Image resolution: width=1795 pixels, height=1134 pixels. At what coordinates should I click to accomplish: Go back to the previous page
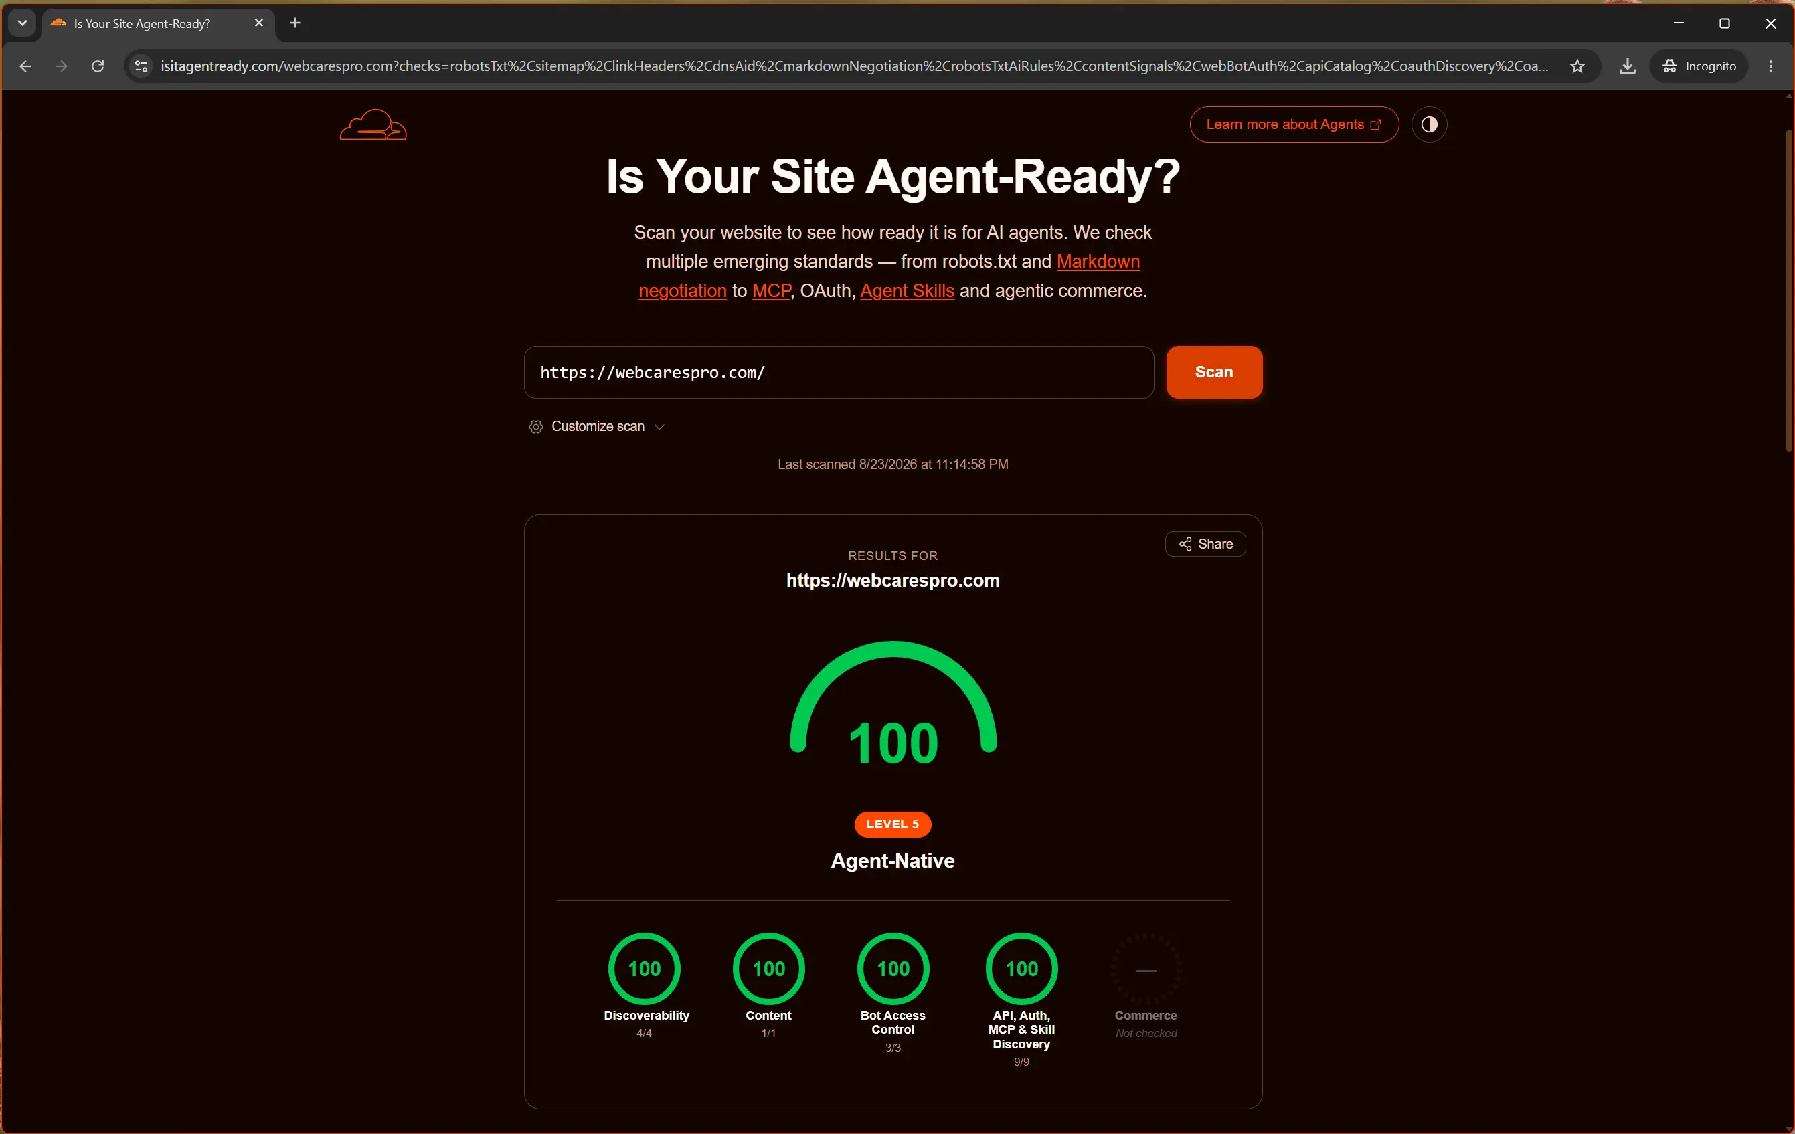click(x=25, y=66)
